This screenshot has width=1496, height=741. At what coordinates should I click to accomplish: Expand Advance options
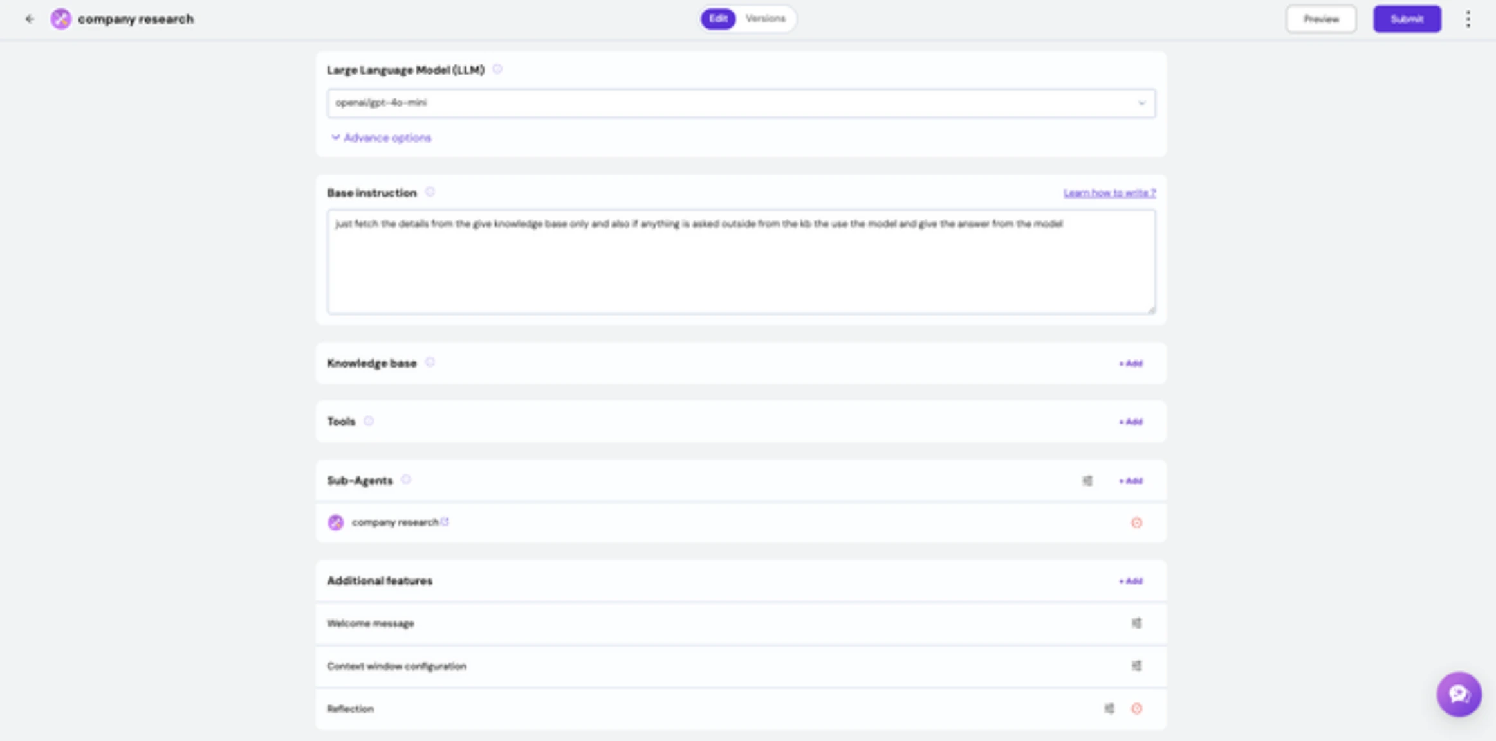381,138
